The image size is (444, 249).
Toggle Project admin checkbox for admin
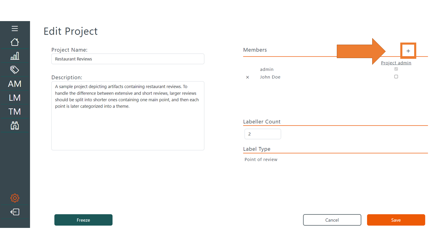(x=396, y=69)
